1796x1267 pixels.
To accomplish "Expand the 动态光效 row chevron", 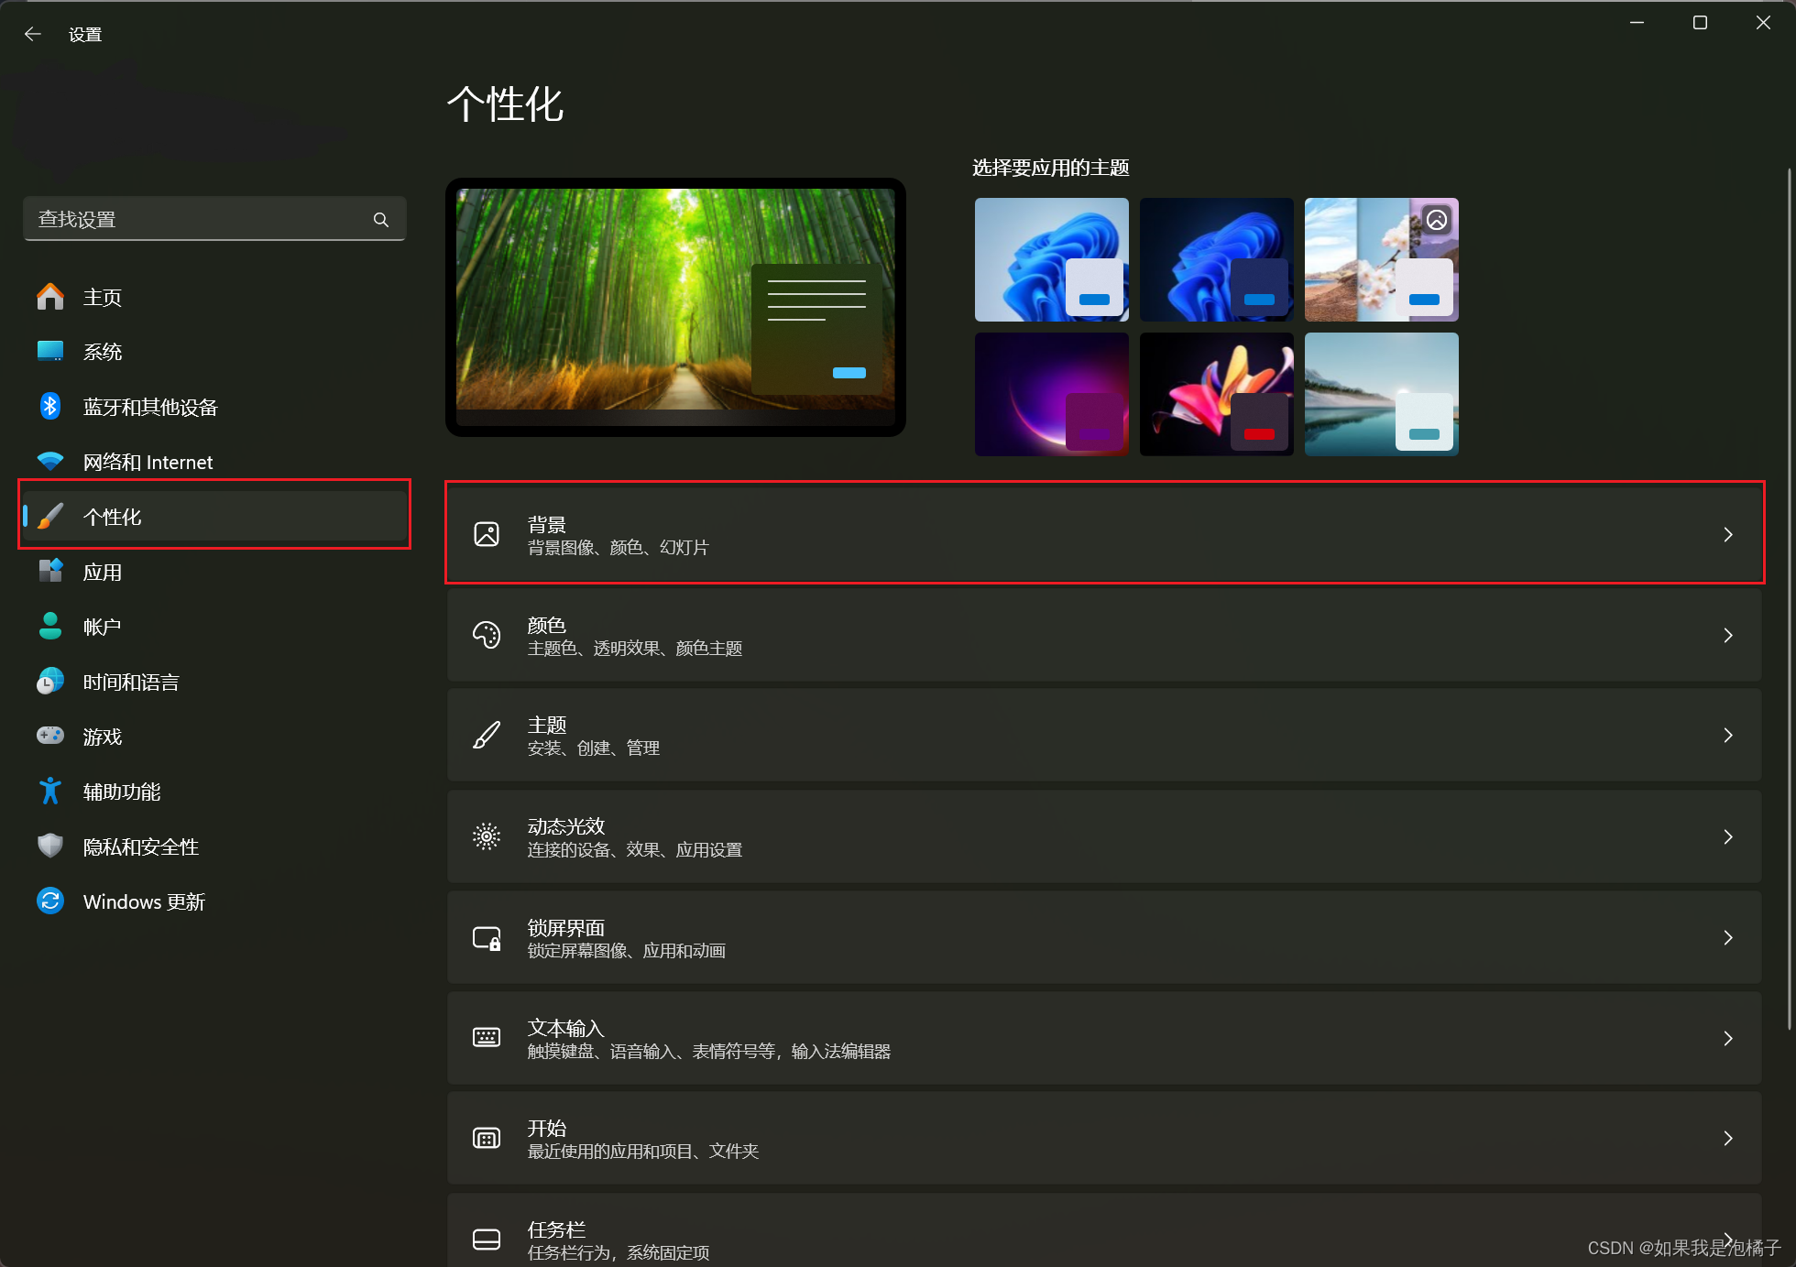I will (1728, 836).
